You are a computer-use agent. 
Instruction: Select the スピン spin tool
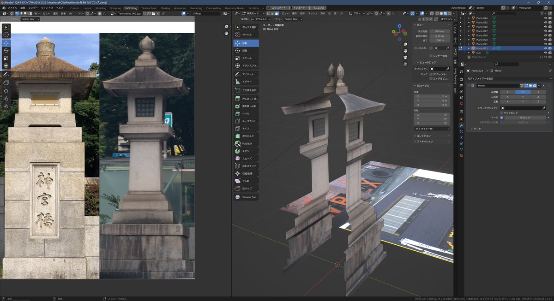pyautogui.click(x=246, y=151)
